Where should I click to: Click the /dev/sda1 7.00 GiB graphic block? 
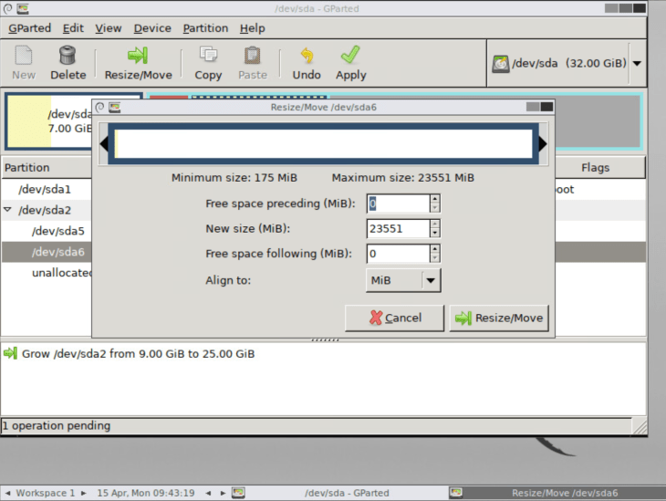point(49,121)
